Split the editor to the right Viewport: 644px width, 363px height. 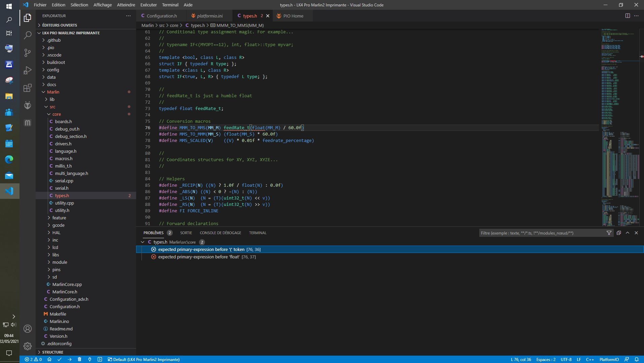click(x=627, y=16)
